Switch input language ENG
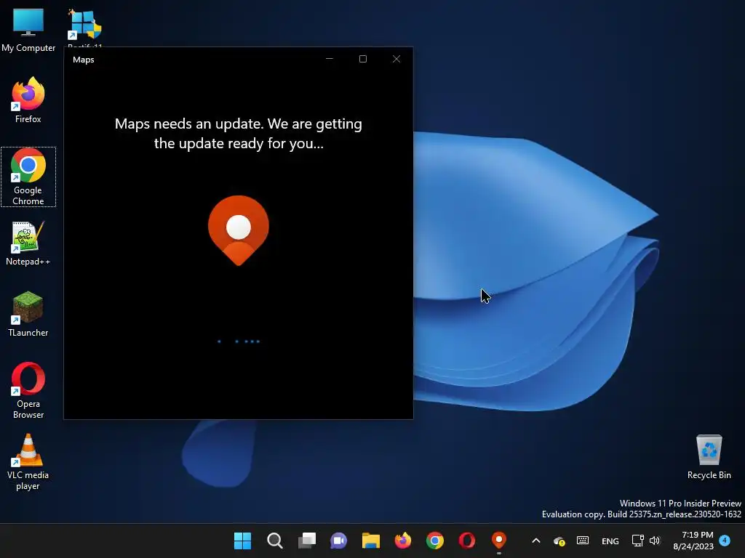 click(x=610, y=541)
